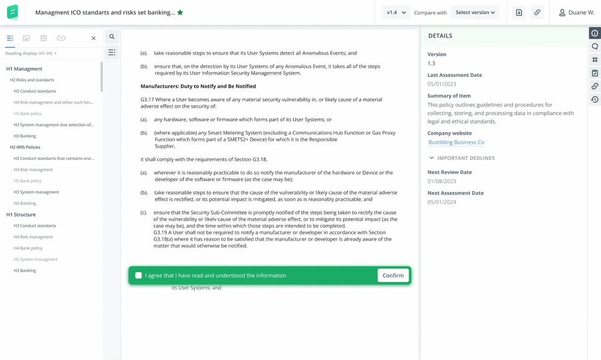Open the Duane W. user profile
Image resolution: width=601 pixels, height=360 pixels.
click(577, 13)
